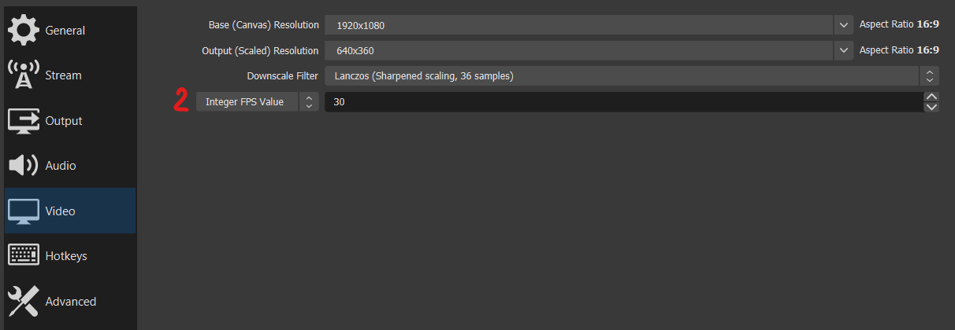Click the Advanced wrench tools icon

(x=23, y=301)
